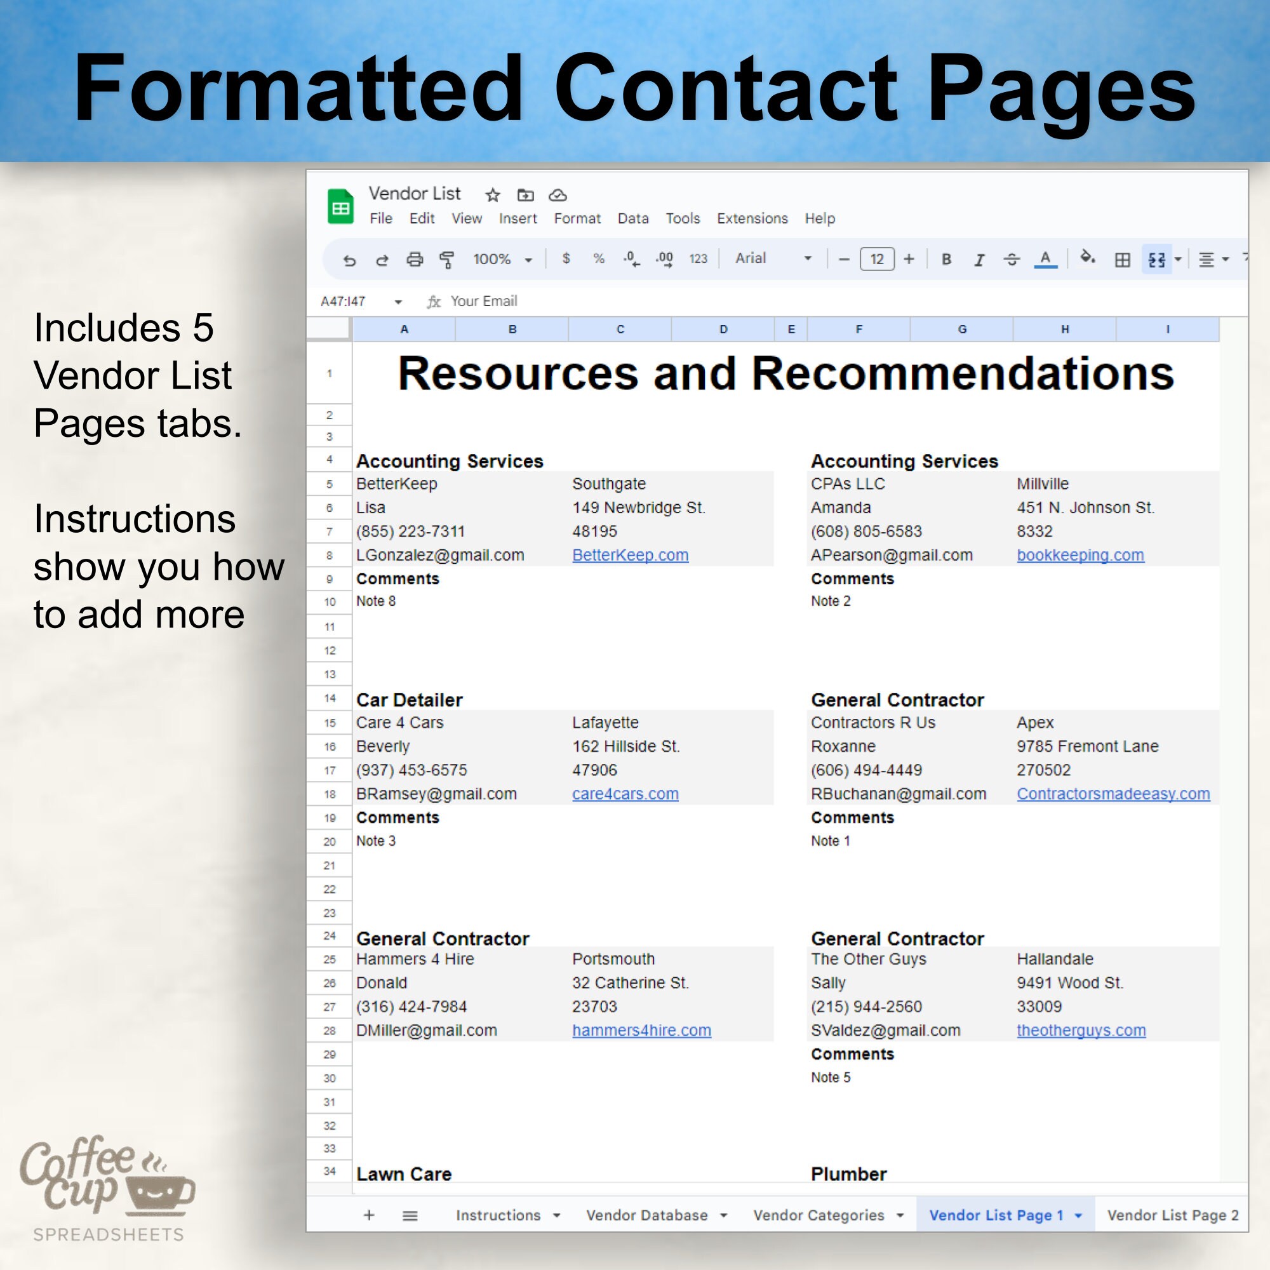Click the Functions icon in the formula bar
This screenshot has width=1270, height=1270.
pyautogui.click(x=433, y=301)
